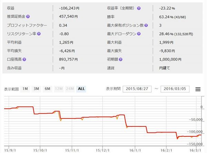Open help icon next to 最大保有ポジション数

point(146,25)
